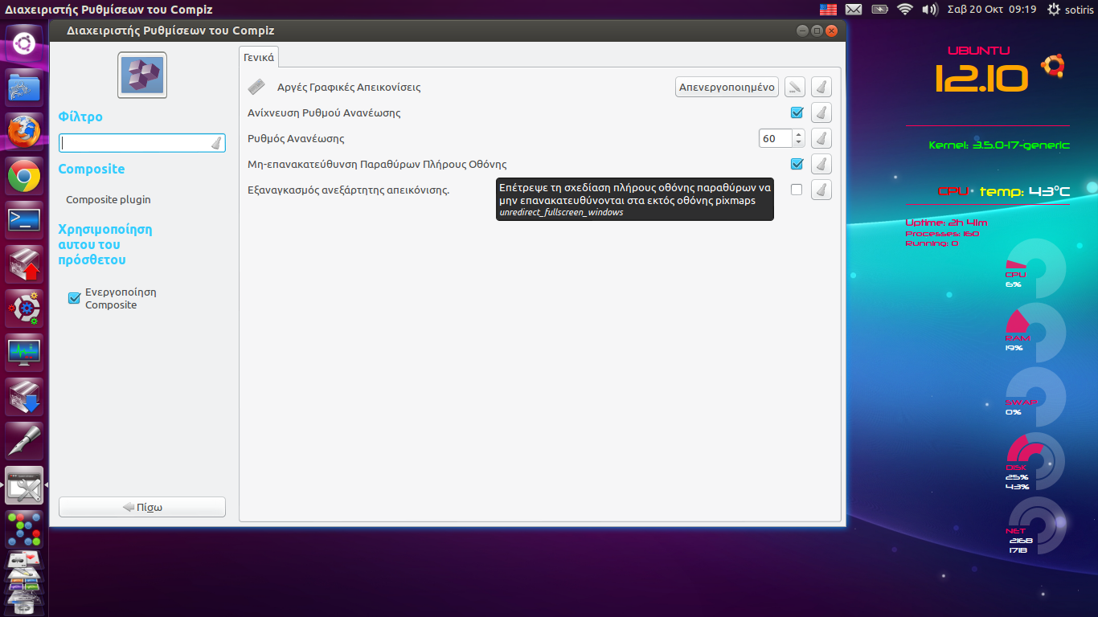Click the Ρυθμός Ανανέωσης label

296,138
